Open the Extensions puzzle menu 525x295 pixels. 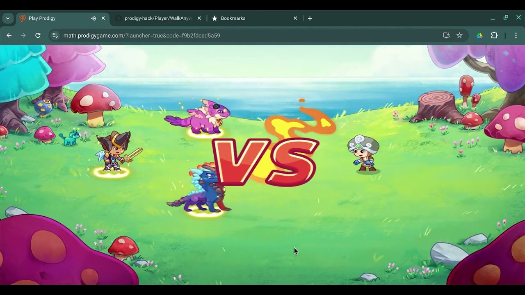click(494, 36)
